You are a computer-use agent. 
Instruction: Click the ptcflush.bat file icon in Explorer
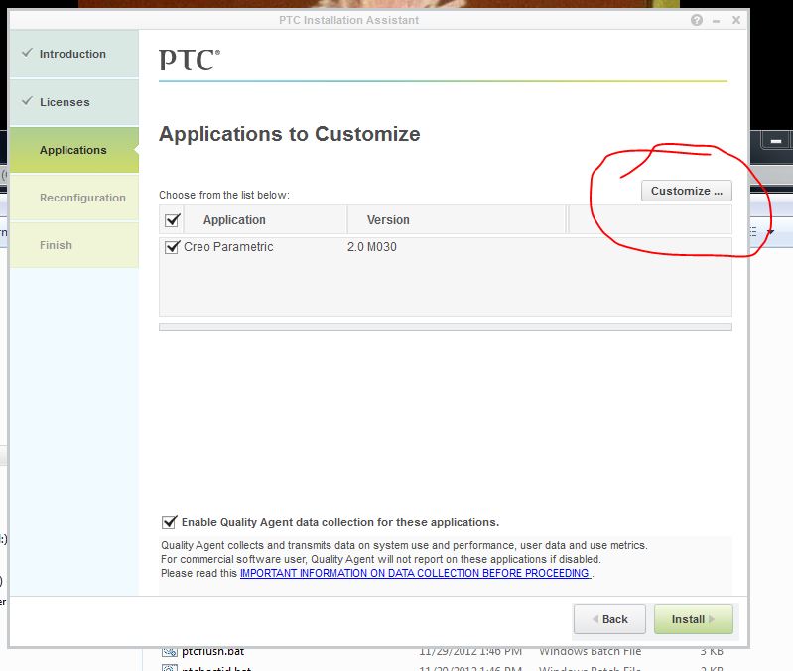click(x=170, y=651)
